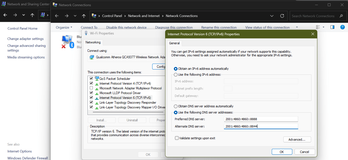Open the Organize menu

pos(64,27)
